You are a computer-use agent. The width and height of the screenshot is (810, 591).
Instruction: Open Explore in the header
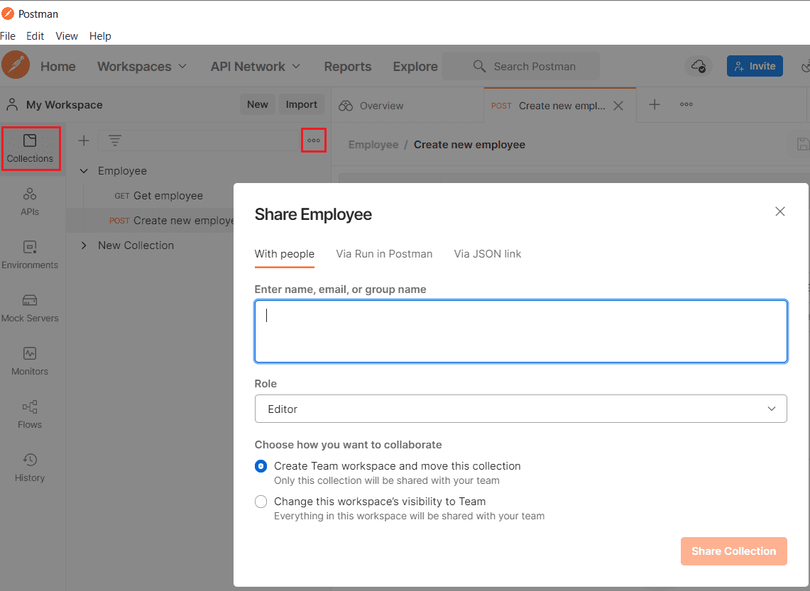[x=415, y=67]
